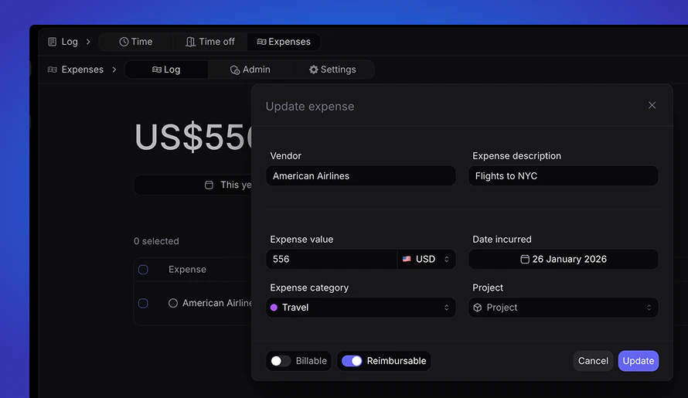Click the Expense column header
The width and height of the screenshot is (688, 398).
pyautogui.click(x=187, y=270)
